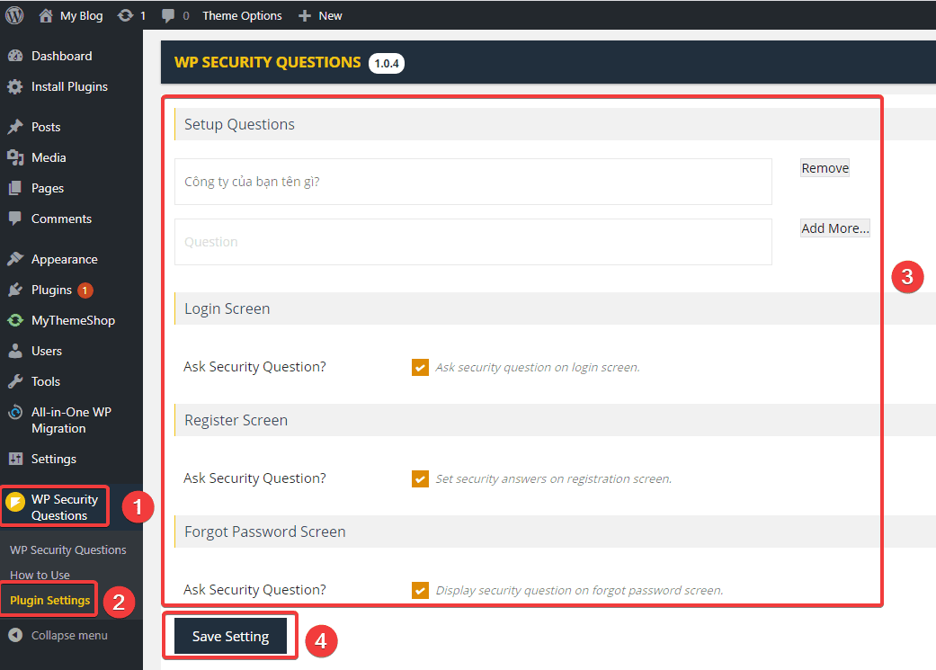Click the Install Plugins gear icon
This screenshot has height=670, width=936.
coord(15,87)
